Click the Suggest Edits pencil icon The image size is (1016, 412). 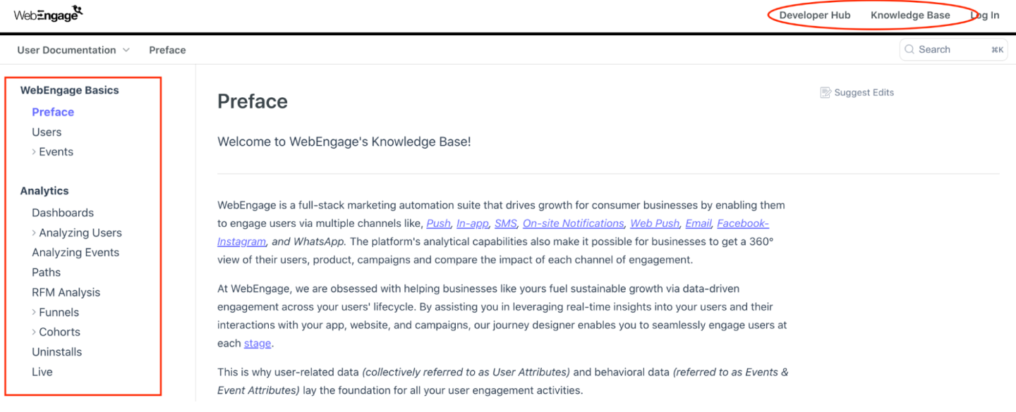(824, 92)
